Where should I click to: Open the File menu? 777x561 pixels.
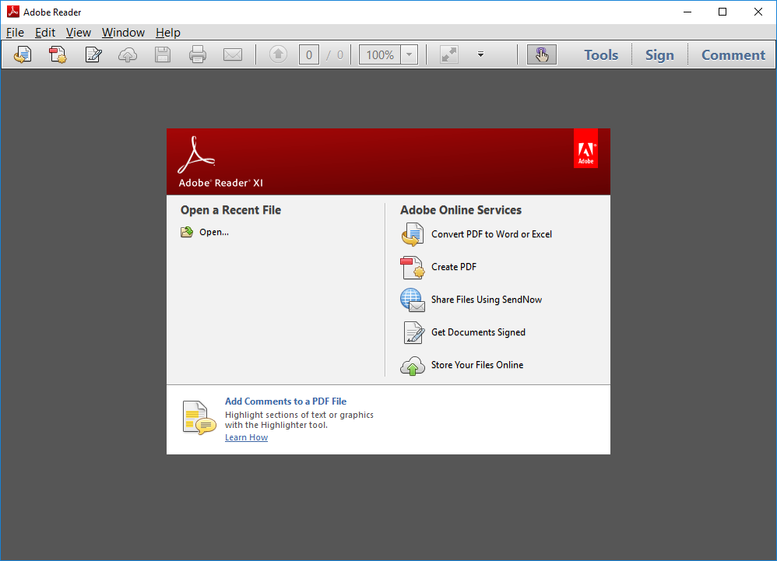(x=15, y=33)
